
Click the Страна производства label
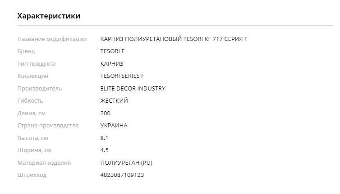(x=48, y=126)
